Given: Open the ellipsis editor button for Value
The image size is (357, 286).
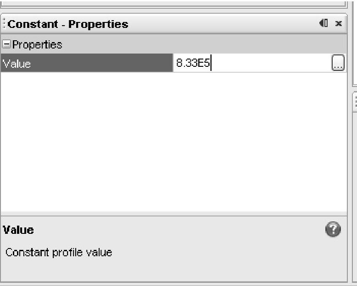Looking at the screenshot, I should [x=338, y=63].
